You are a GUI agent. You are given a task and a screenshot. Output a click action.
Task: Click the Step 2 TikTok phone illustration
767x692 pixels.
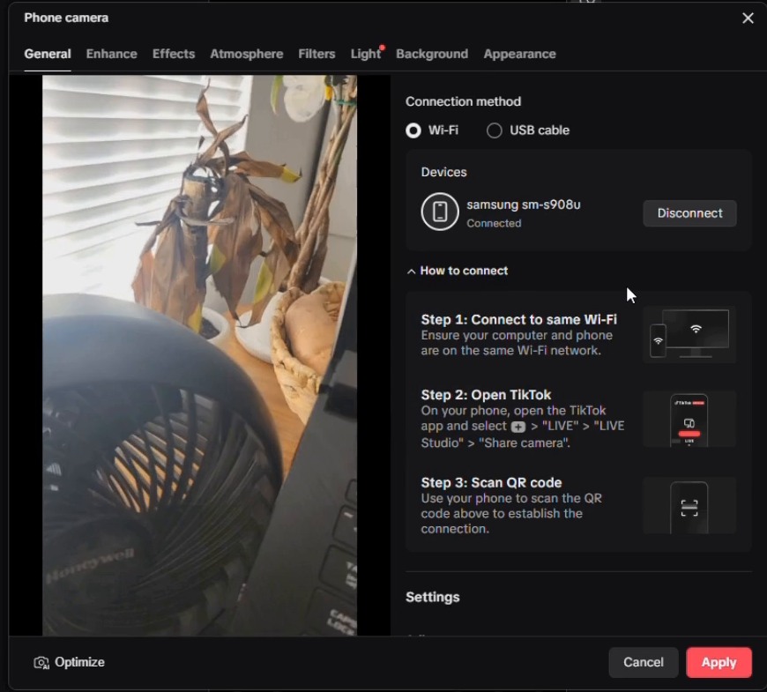[689, 419]
